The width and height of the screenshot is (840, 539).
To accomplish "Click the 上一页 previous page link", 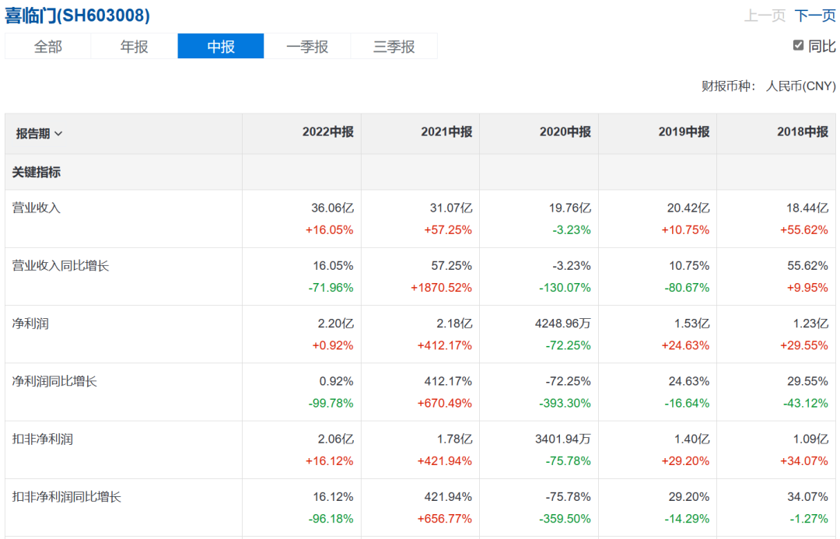I will point(765,16).
